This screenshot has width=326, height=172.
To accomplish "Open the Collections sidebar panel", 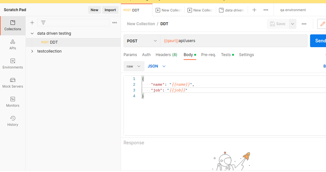I will pos(13,26).
